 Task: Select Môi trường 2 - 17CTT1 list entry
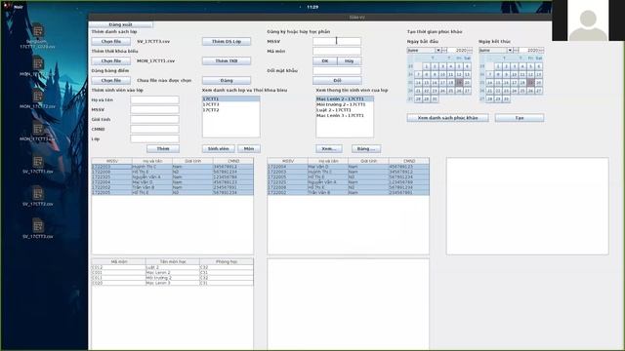345,104
